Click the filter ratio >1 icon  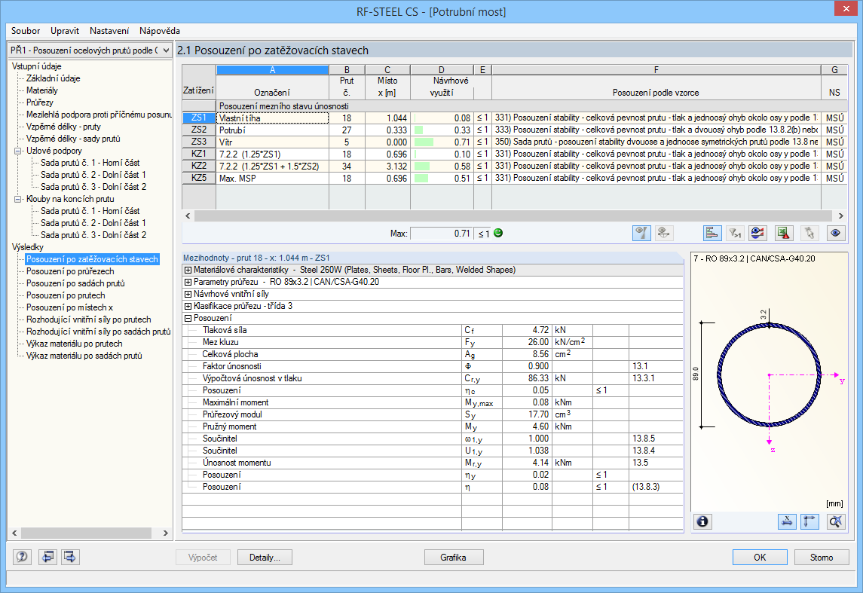pos(735,234)
